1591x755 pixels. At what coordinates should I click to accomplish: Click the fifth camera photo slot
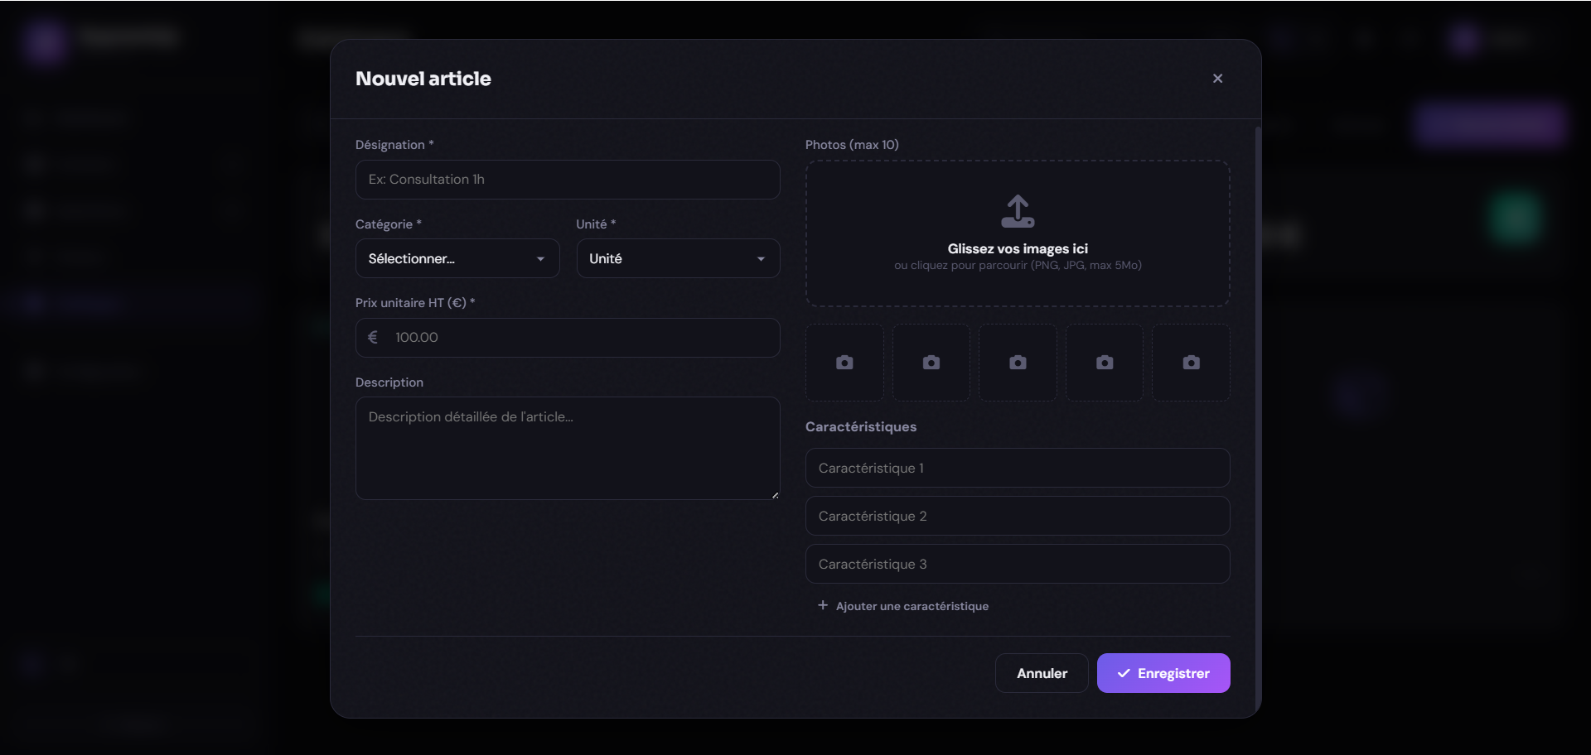click(1191, 363)
